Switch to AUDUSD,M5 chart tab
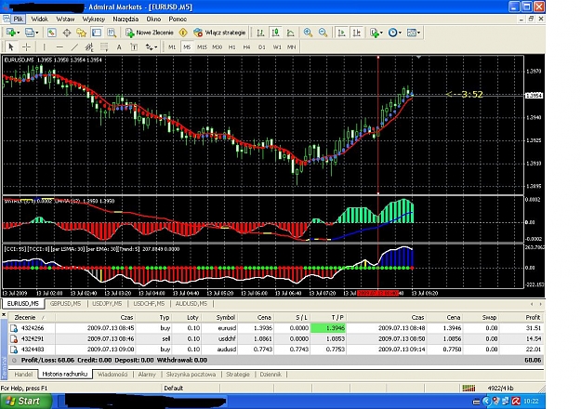581x409 pixels. 191,304
